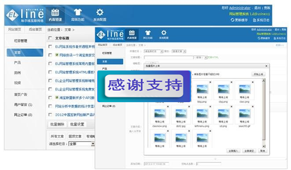This screenshot has width=291, height=170.
Task: Click the T-shirt icon in front window header
Action: point(148,33)
